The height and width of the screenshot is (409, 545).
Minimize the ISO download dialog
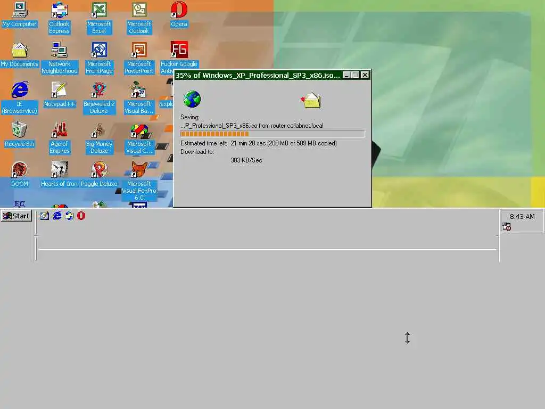[346, 75]
